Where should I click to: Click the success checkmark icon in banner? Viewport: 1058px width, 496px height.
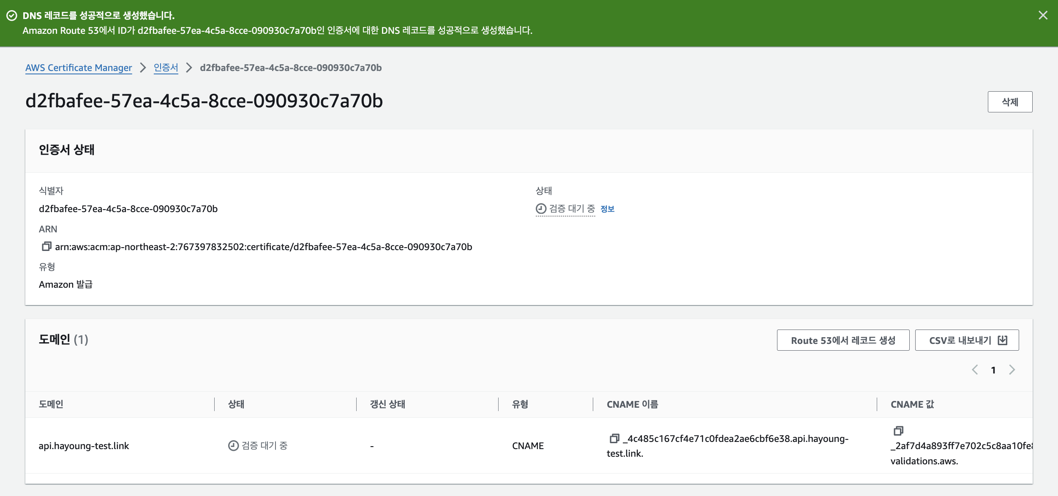[x=12, y=16]
